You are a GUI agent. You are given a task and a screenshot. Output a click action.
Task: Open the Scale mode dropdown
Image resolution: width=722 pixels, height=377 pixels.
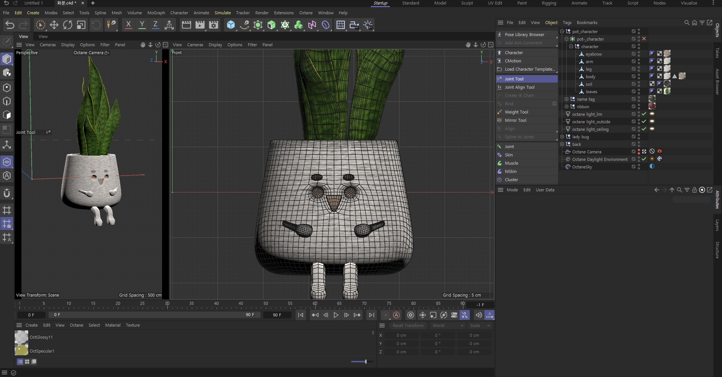click(480, 326)
